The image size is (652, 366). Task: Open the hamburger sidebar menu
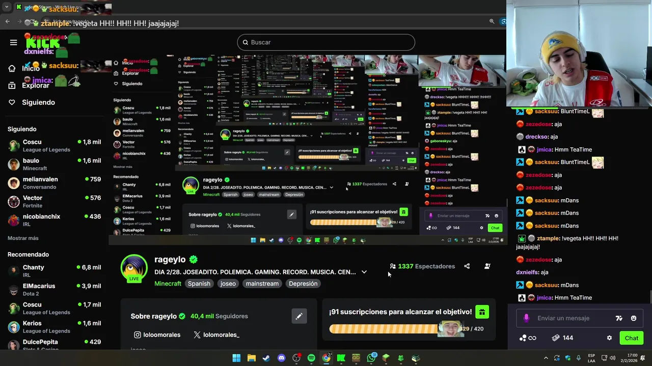(x=13, y=42)
